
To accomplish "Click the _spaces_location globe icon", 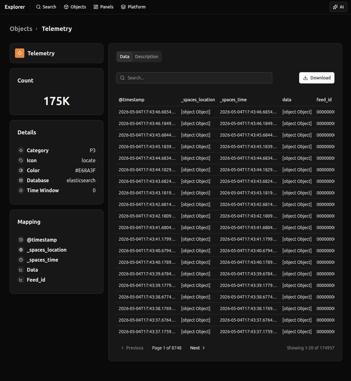I will pyautogui.click(x=21, y=250).
